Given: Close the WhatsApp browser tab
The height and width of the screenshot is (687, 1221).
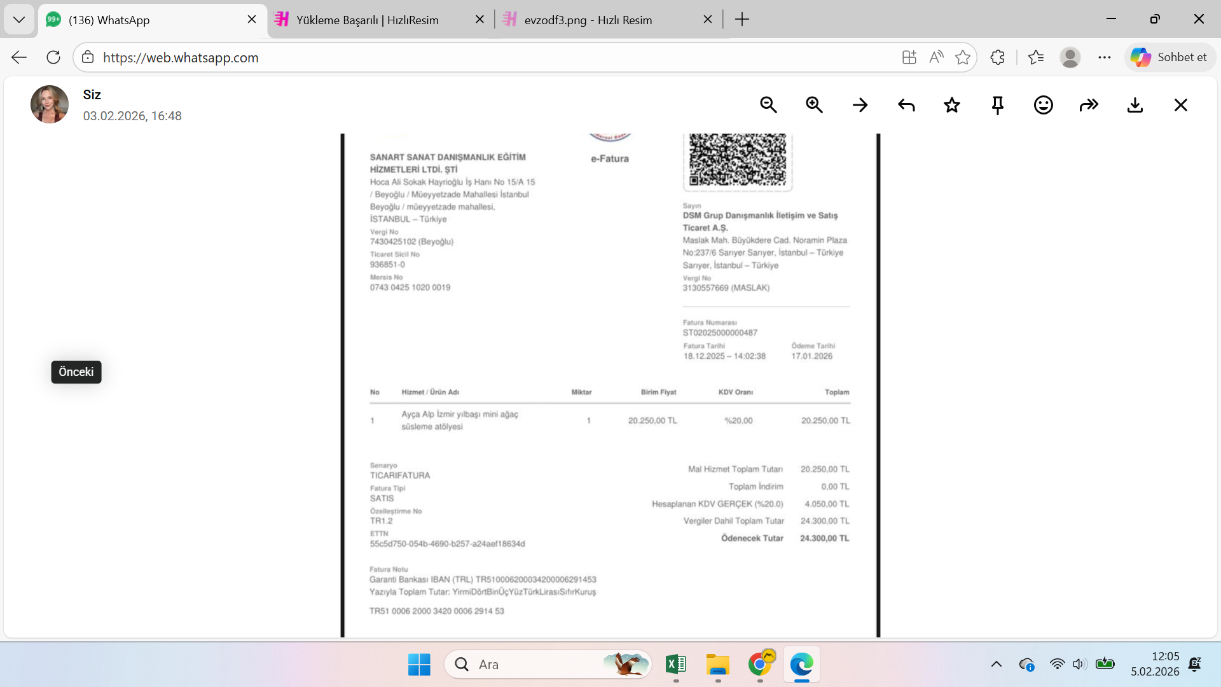Looking at the screenshot, I should (x=252, y=20).
